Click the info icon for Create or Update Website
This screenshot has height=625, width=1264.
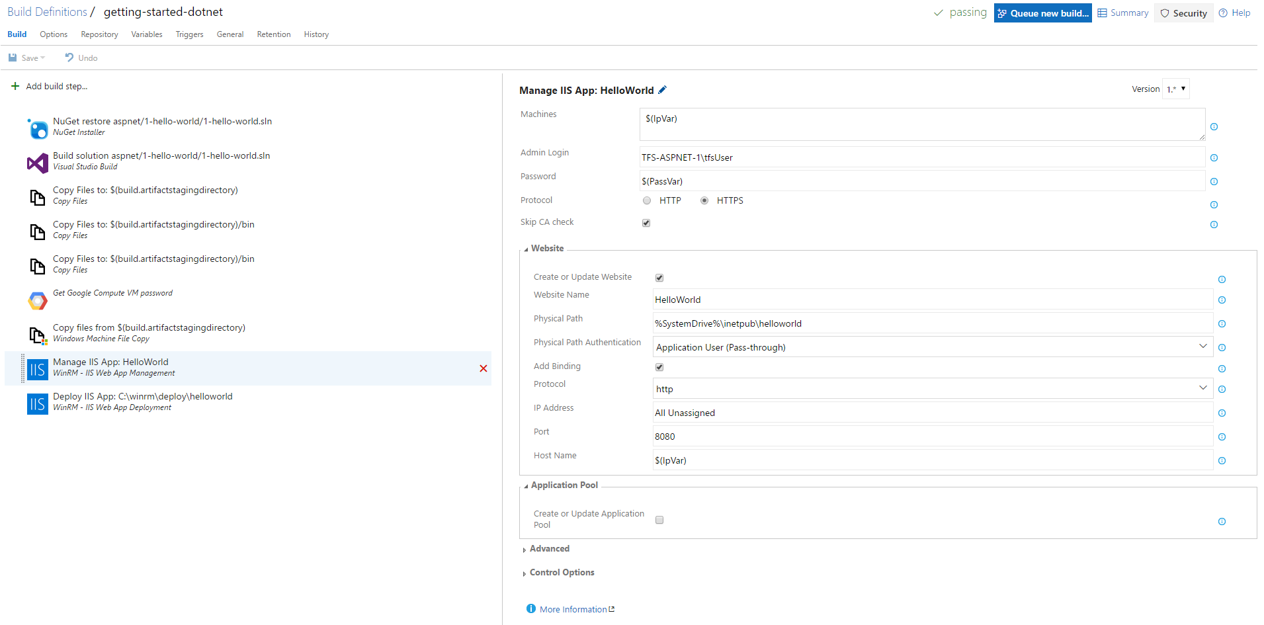1222,279
